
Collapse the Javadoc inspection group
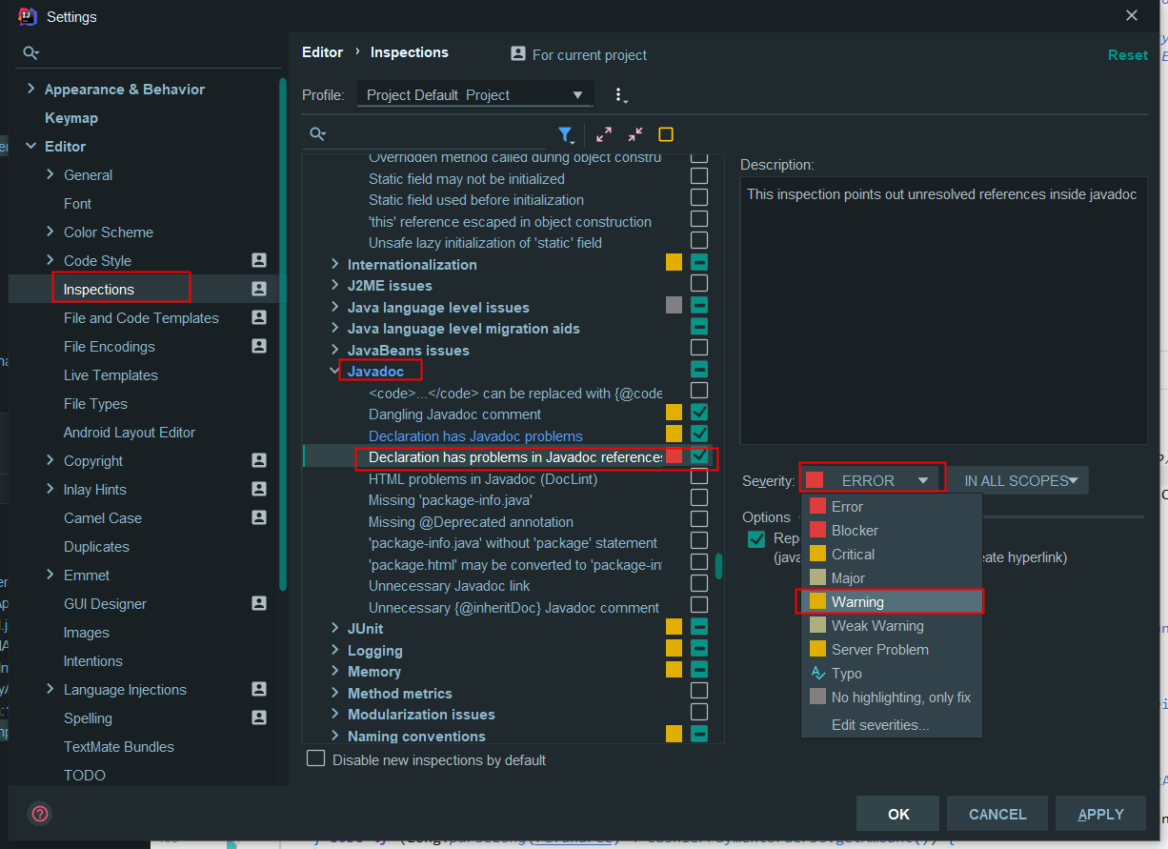point(332,371)
